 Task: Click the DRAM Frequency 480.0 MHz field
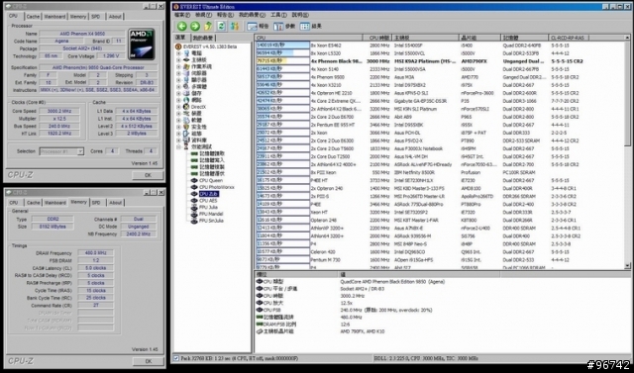[95, 253]
